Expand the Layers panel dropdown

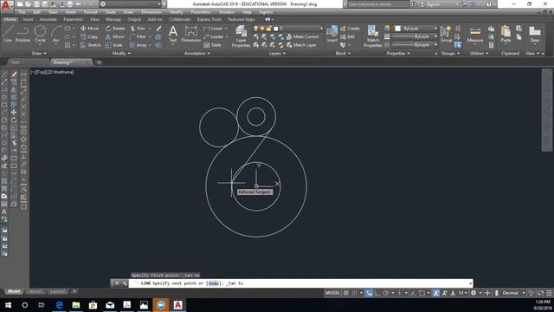[277, 54]
